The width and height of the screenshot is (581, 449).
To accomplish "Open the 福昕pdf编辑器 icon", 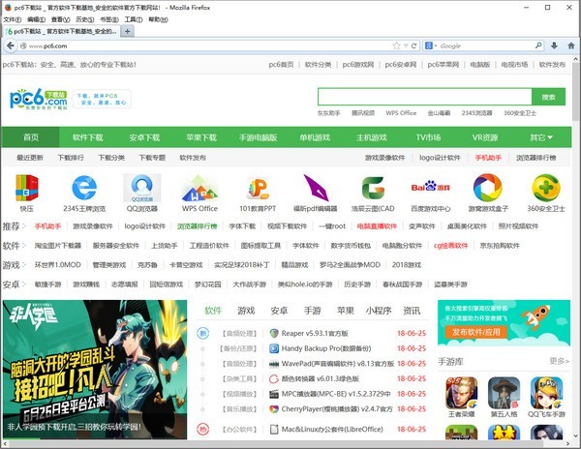I will (316, 188).
